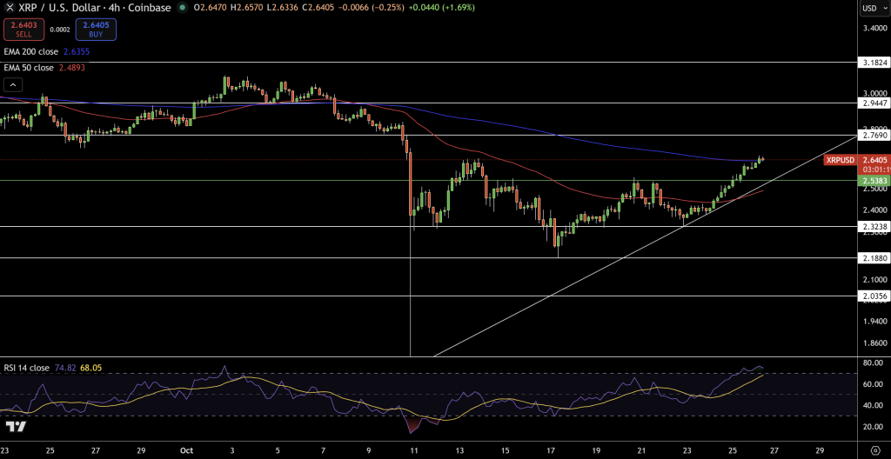Open the TradingView logo link
This screenshot has height=459, width=891.
pyautogui.click(x=15, y=427)
